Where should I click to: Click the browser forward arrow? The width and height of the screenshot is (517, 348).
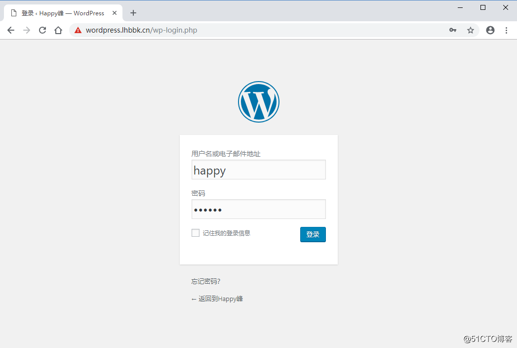[27, 30]
